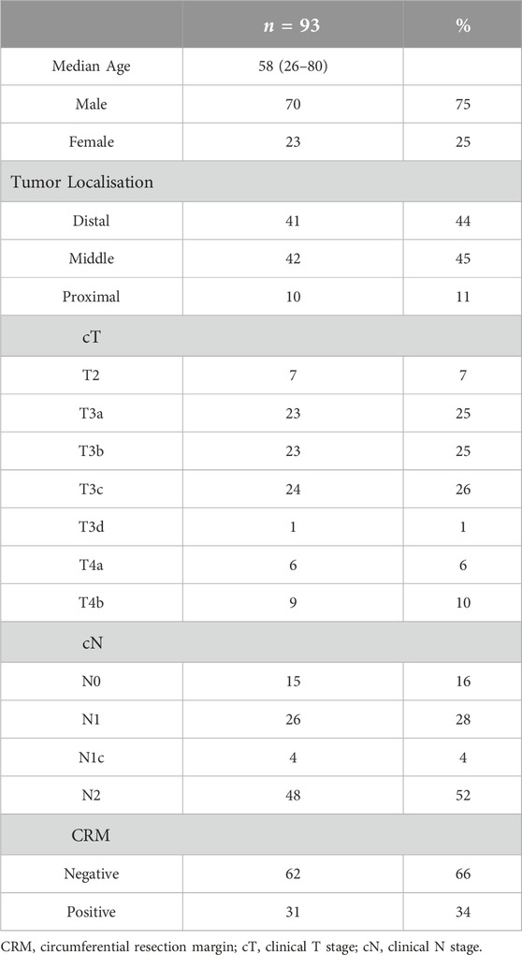This screenshot has width=522, height=955.
Task: Click the Median Age row label
Action: [92, 66]
